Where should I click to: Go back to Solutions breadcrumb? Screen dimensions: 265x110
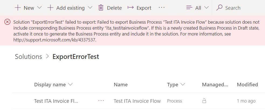(28, 56)
